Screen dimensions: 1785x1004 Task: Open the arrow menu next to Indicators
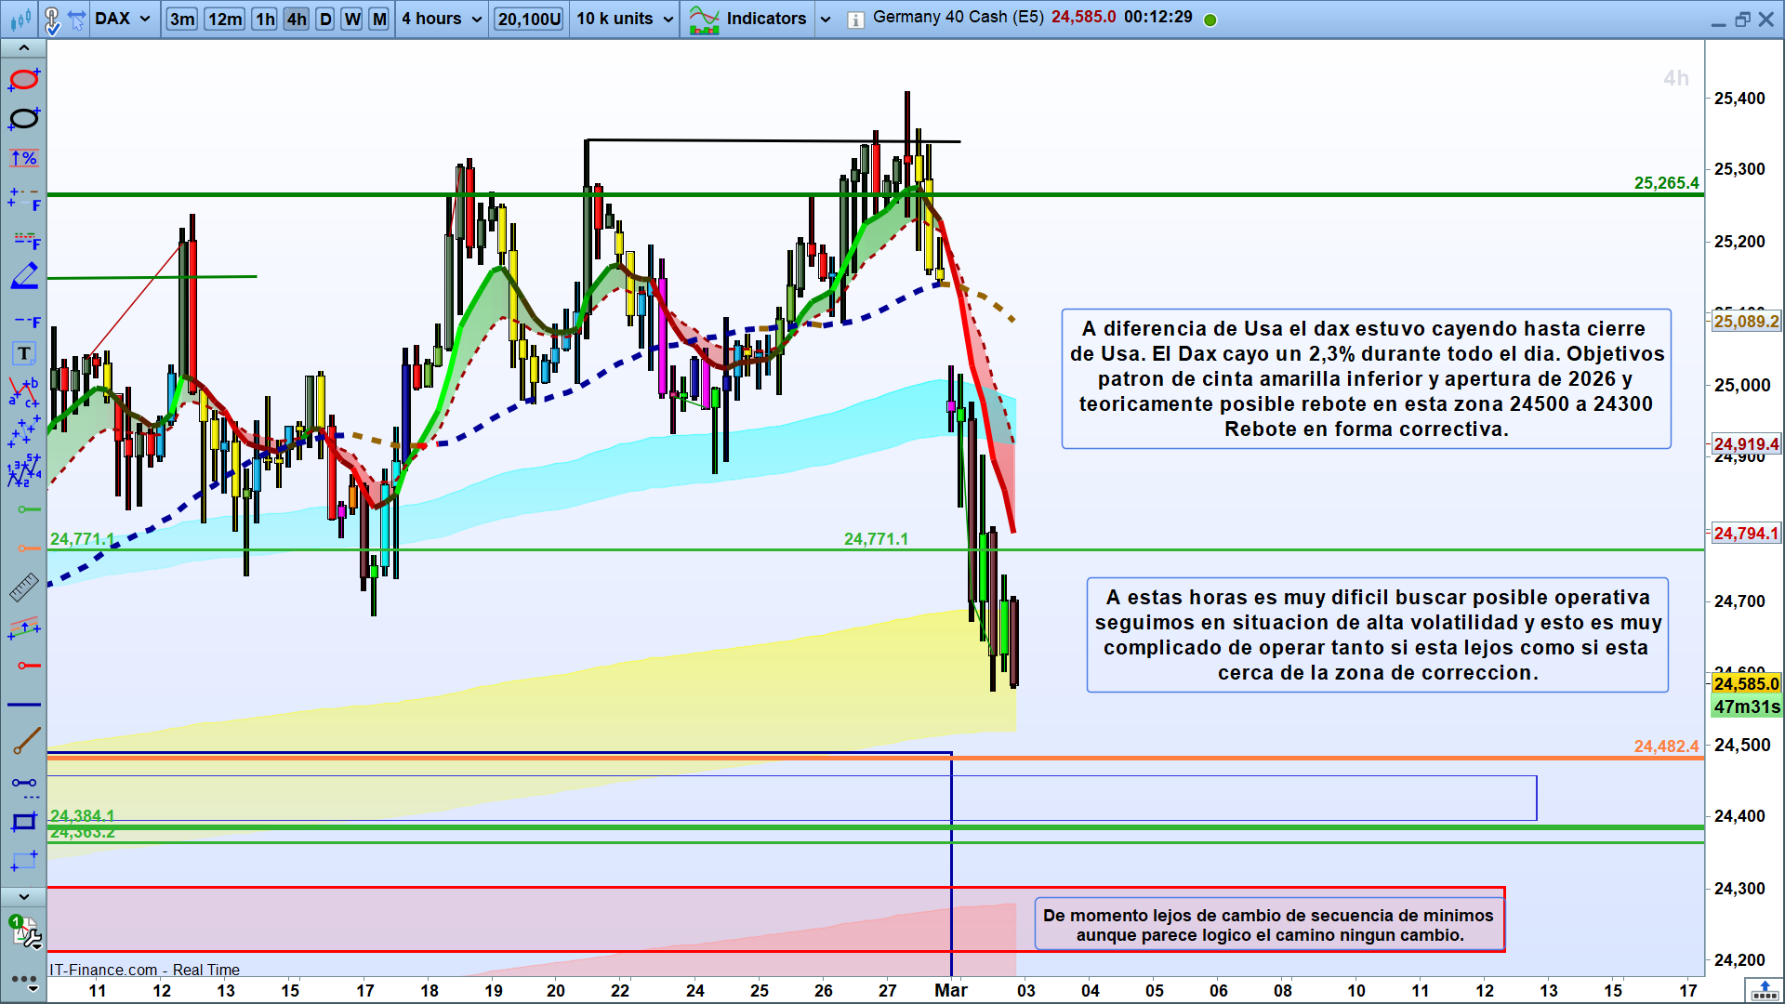[825, 19]
